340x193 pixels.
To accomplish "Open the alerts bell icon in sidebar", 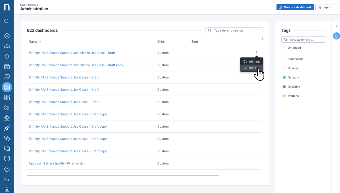I will [7, 56].
